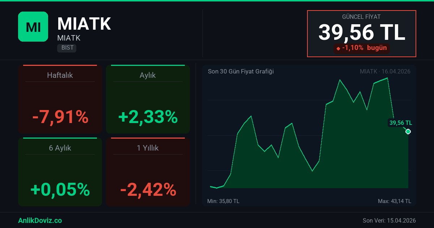Select the Haftalık card heading
The image size is (434, 228).
pyautogui.click(x=60, y=75)
